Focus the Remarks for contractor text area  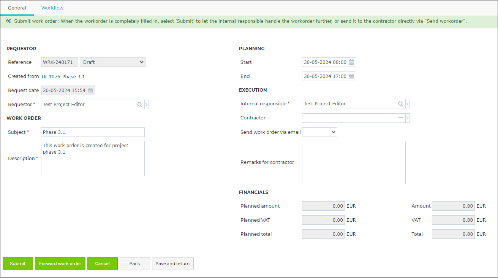point(354,163)
